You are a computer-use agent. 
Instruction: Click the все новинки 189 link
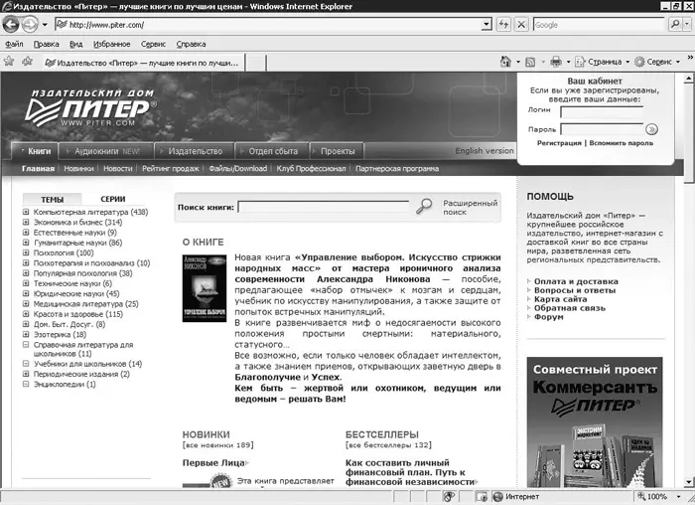click(217, 444)
